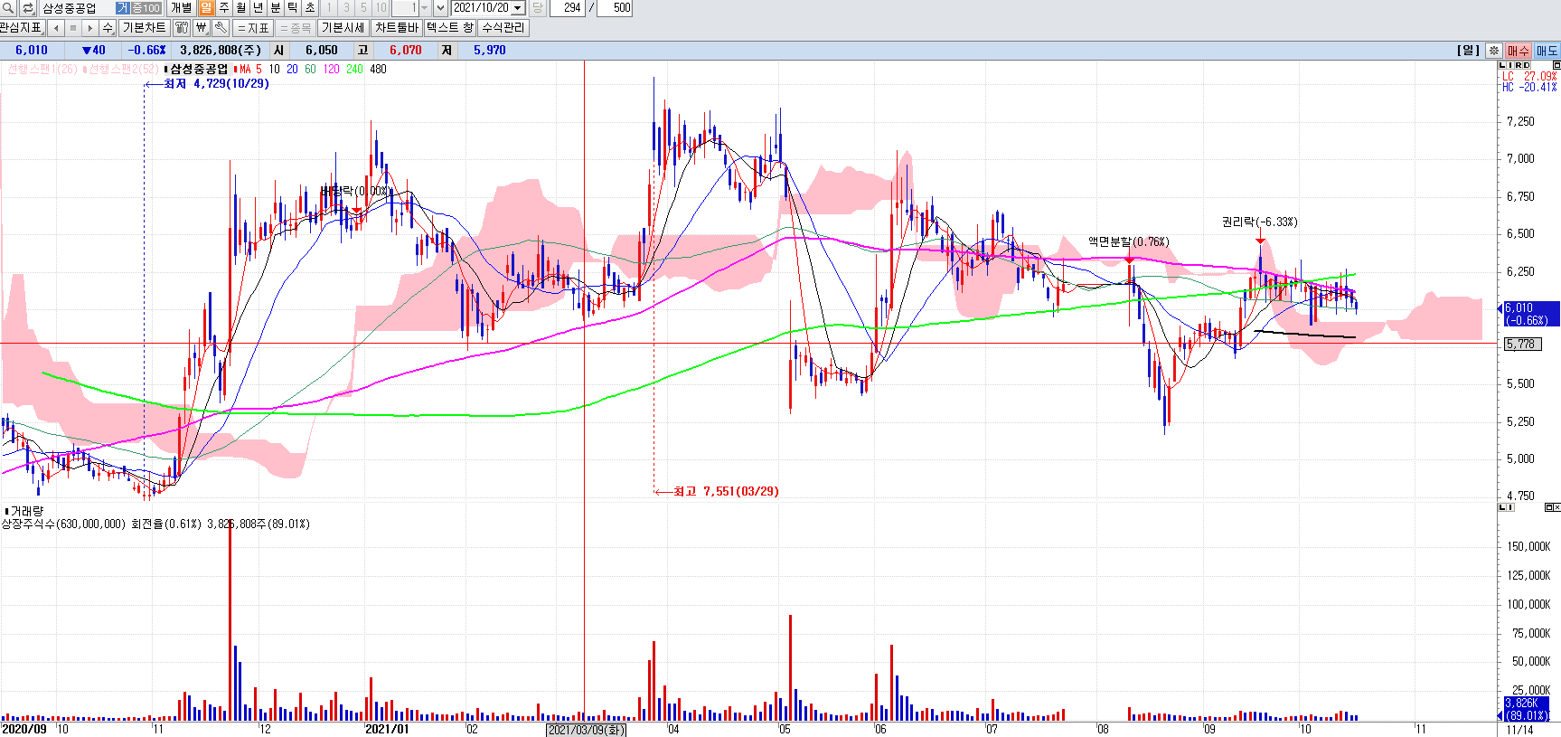Open the 기본시세 tab
Screen dimensions: 1561x737
(x=343, y=28)
